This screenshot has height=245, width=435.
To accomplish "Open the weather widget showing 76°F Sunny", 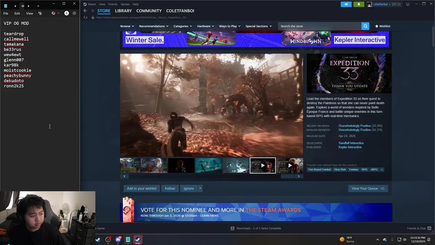I will [347, 240].
